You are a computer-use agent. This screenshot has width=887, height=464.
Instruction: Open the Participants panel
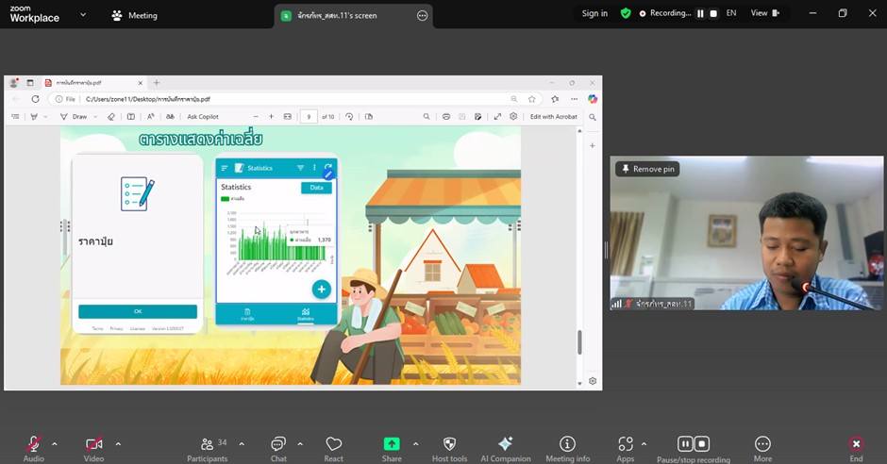tap(208, 444)
